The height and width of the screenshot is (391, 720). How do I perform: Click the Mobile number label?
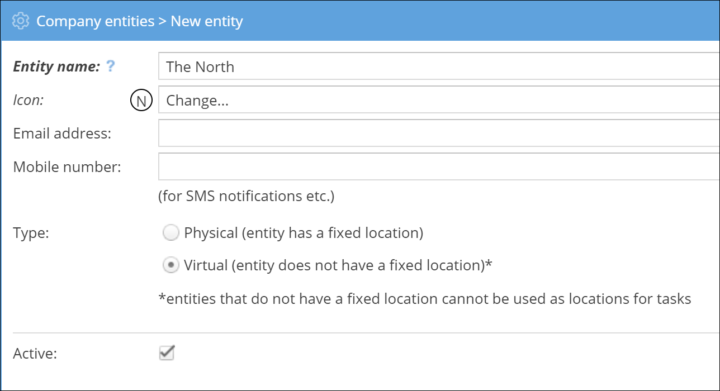[x=67, y=167]
